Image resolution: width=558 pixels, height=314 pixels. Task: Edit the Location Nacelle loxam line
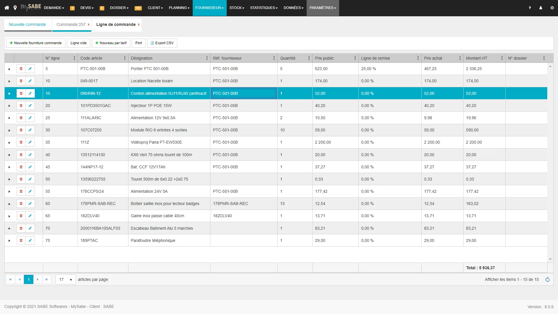30,81
